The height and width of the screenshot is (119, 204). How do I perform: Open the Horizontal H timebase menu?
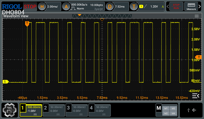[42, 6]
